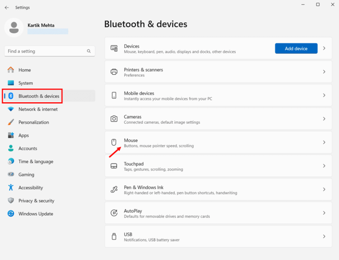Open Printers & scanners chevron
Viewport: 339px width, 260px height.
point(324,72)
